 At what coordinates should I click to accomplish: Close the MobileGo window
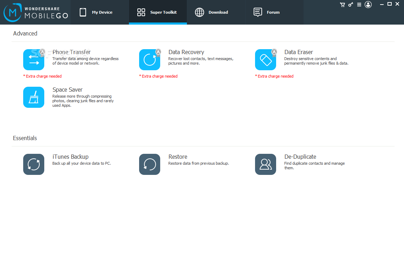click(397, 4)
